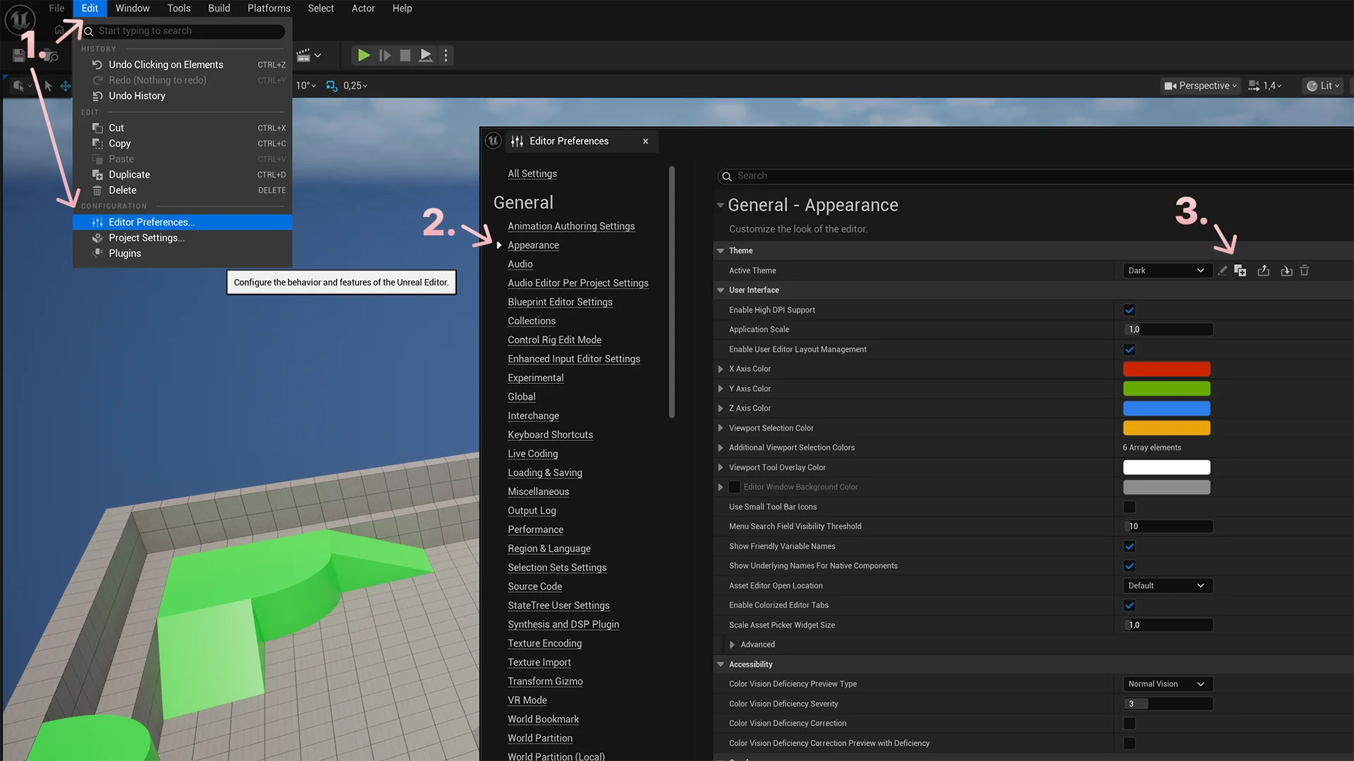
Task: Open the scale snap value 0,25 dropdown
Action: (355, 86)
